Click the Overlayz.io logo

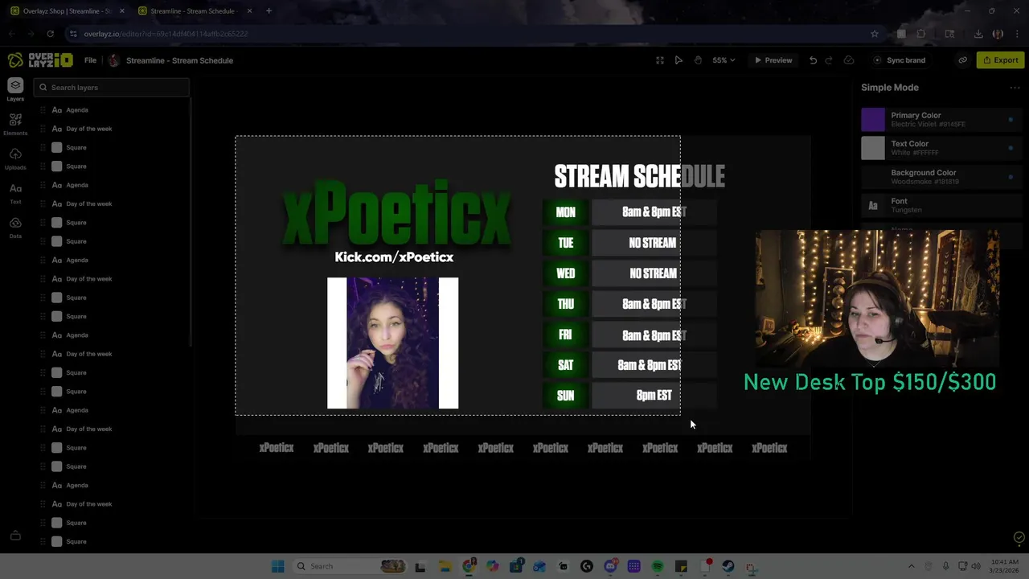pyautogui.click(x=40, y=60)
